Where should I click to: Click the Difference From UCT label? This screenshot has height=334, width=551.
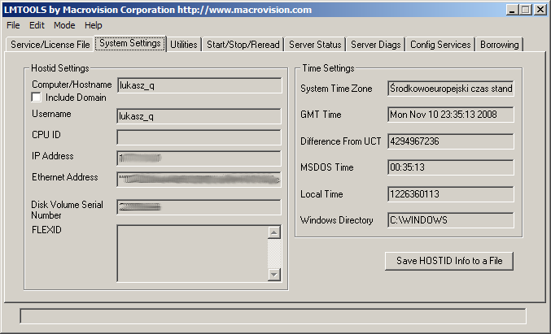(x=340, y=141)
